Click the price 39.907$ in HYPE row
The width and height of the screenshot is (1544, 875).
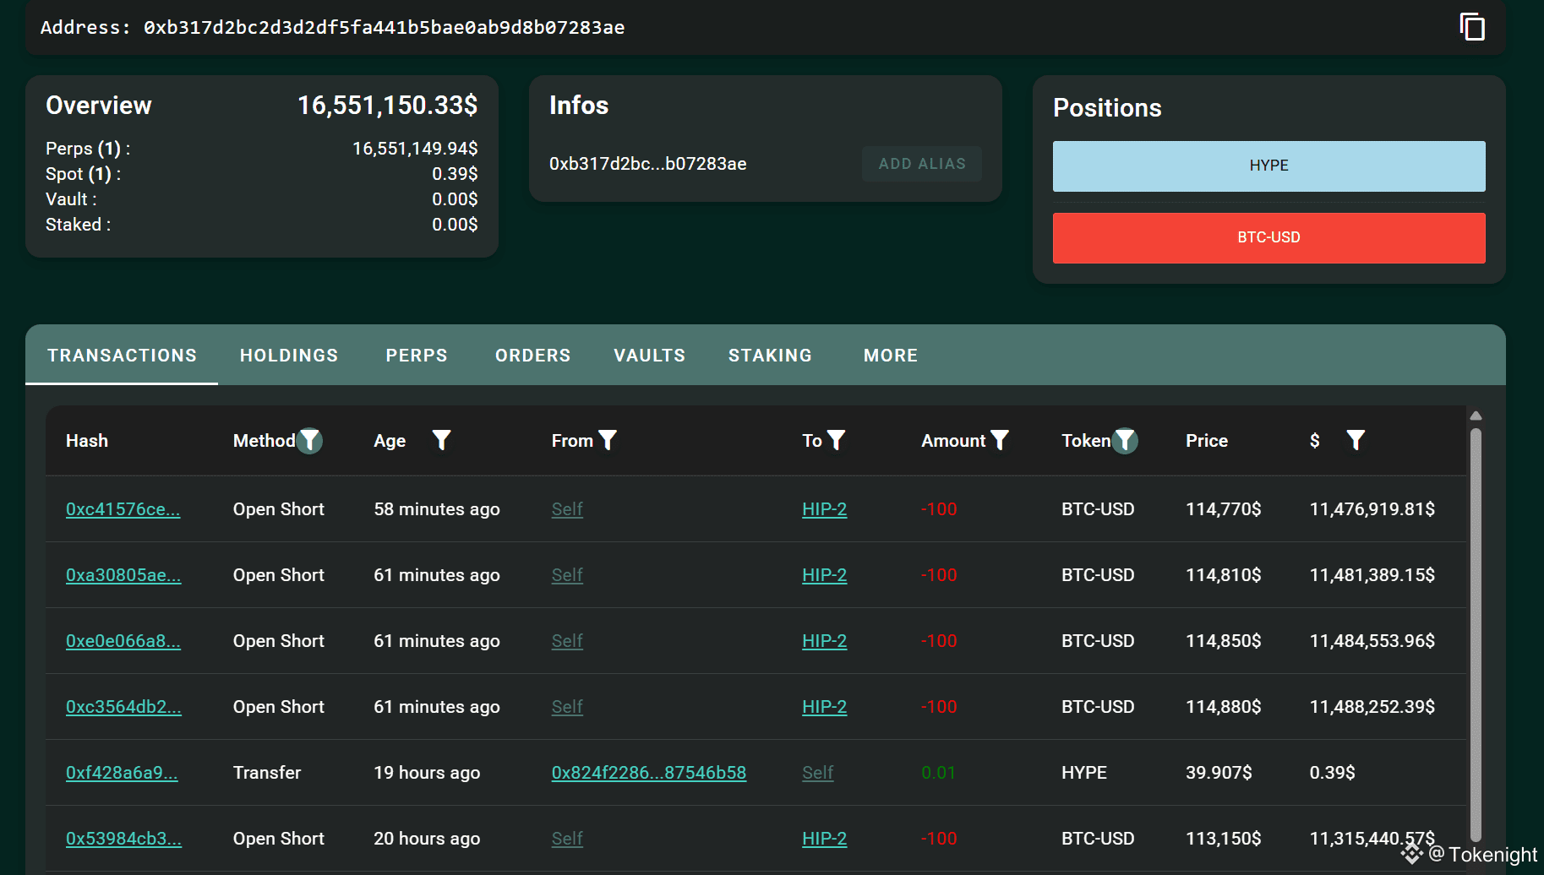coord(1219,773)
